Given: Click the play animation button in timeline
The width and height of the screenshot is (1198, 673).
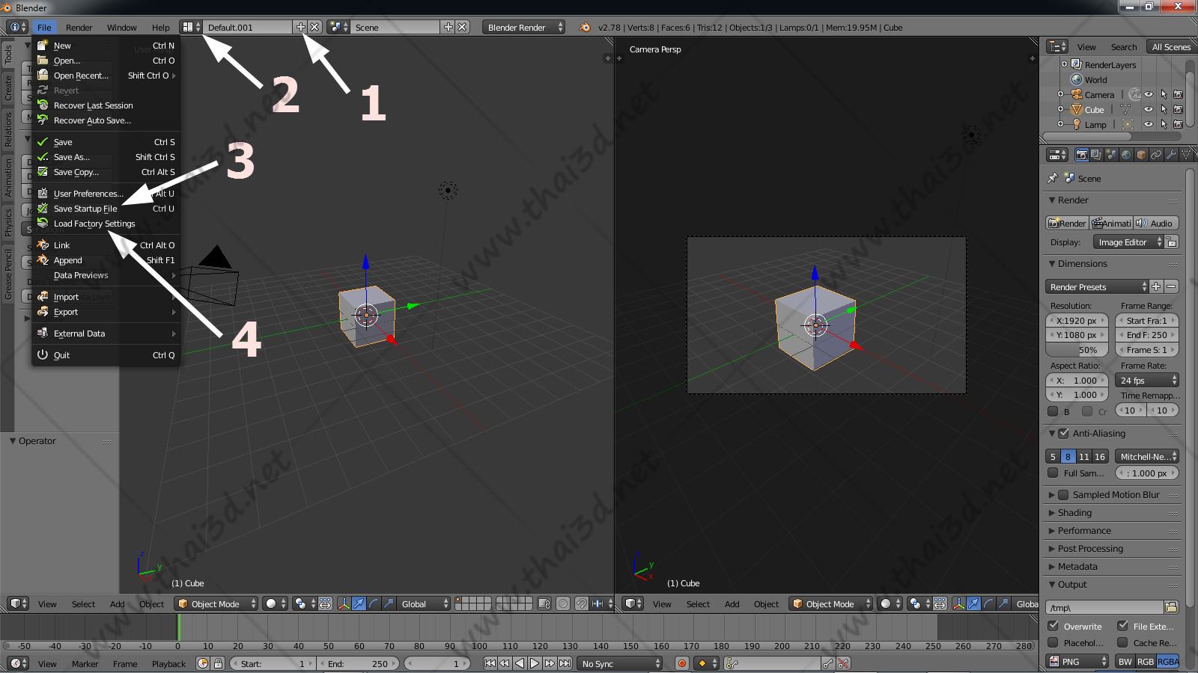Looking at the screenshot, I should click(535, 663).
